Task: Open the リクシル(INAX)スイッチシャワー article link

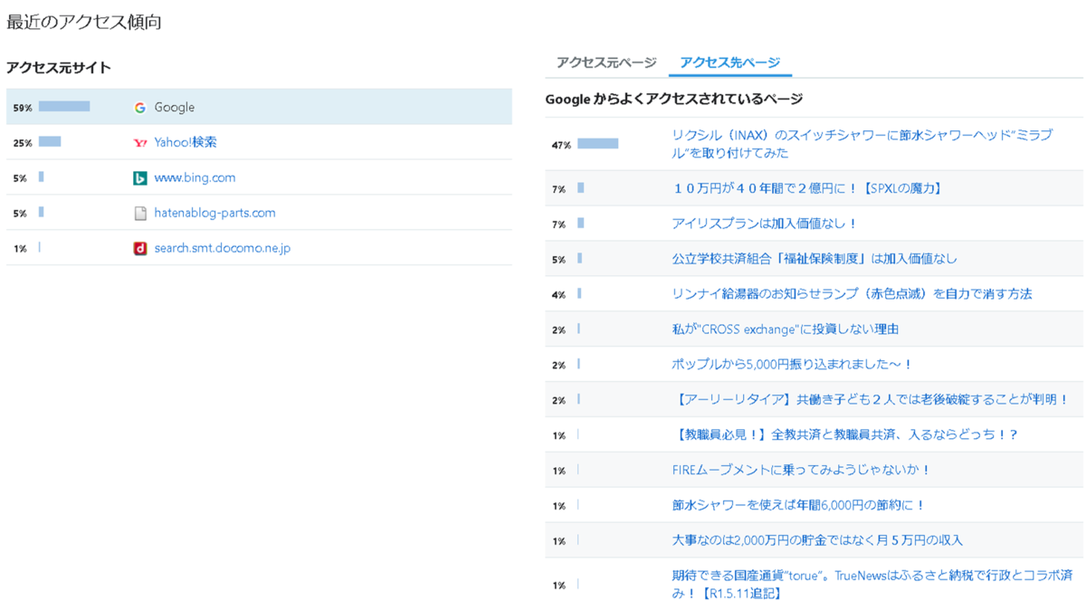Action: pyautogui.click(x=862, y=144)
